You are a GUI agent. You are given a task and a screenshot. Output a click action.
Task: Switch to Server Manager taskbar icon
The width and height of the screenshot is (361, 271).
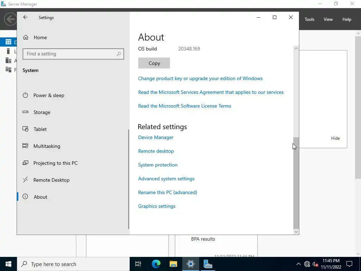208,264
